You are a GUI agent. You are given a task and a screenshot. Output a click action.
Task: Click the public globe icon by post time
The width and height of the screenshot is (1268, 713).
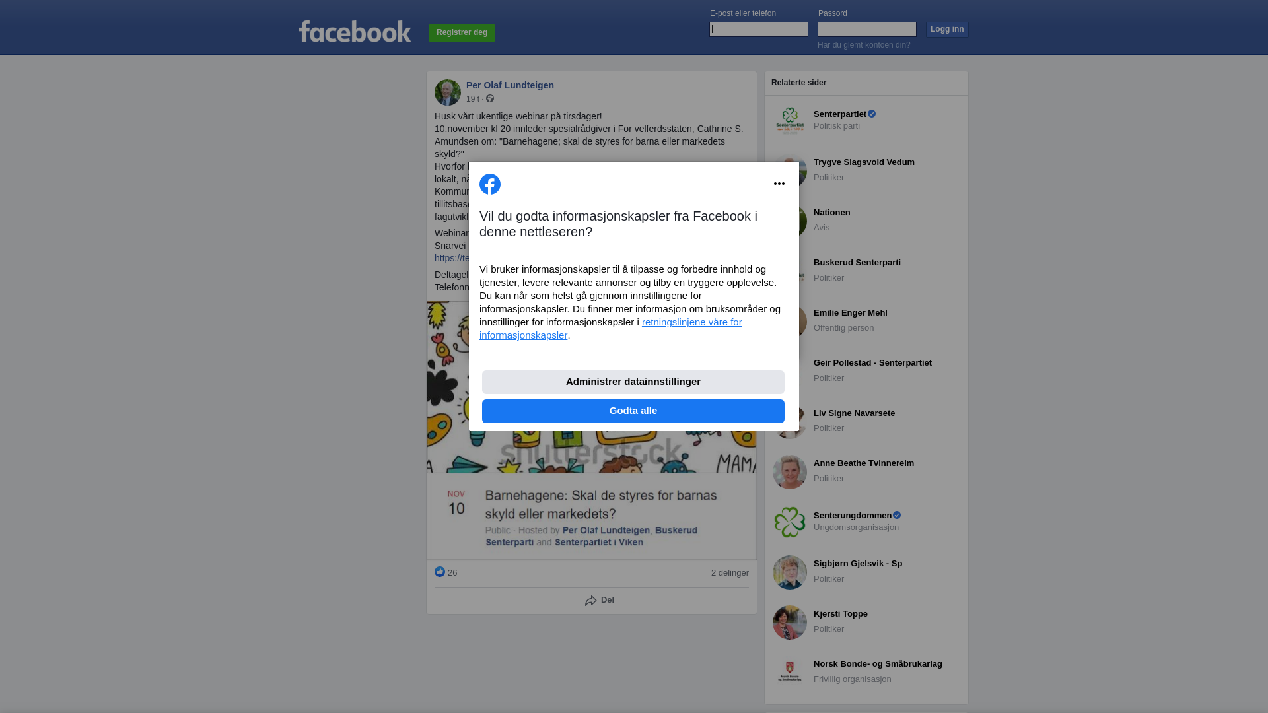(x=490, y=98)
